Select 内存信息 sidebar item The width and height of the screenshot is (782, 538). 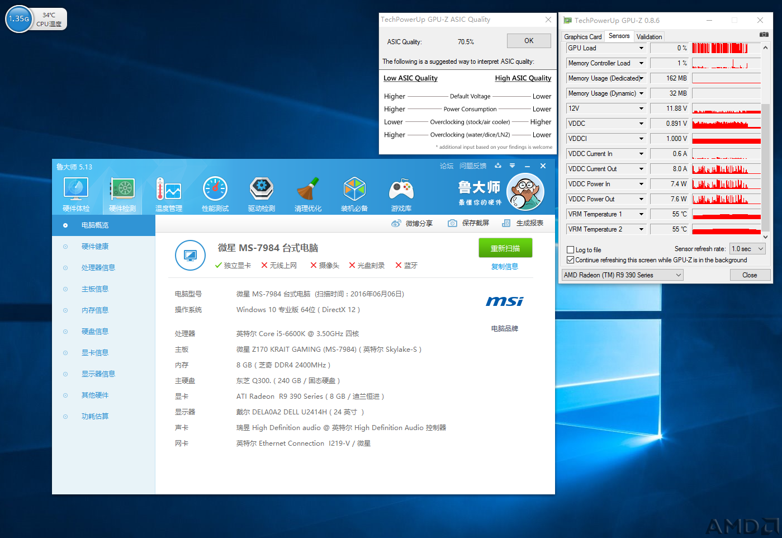pos(103,310)
